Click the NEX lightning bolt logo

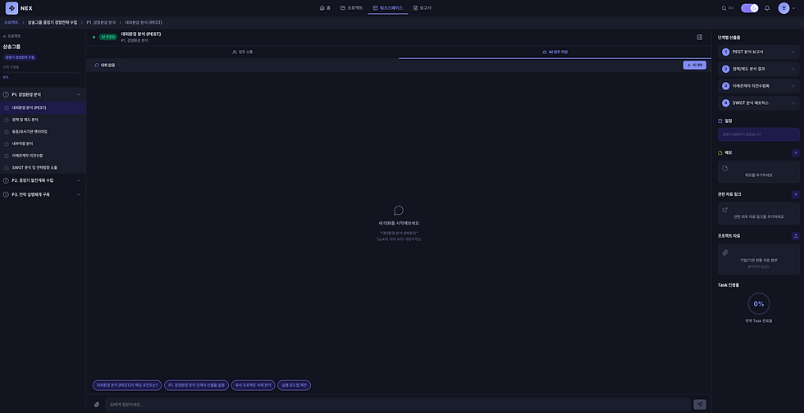[x=11, y=7]
